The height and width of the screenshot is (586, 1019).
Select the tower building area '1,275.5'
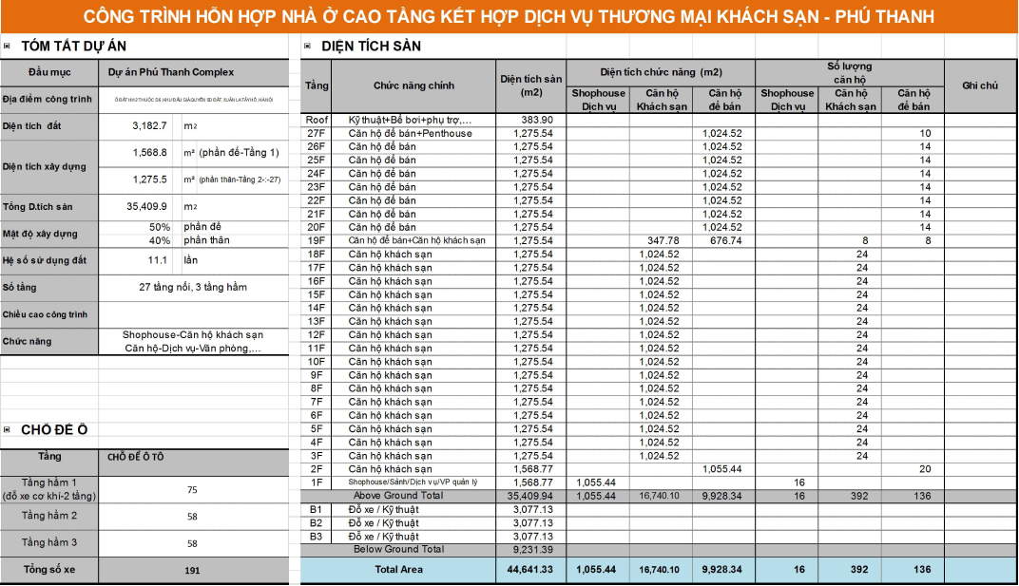(x=149, y=180)
